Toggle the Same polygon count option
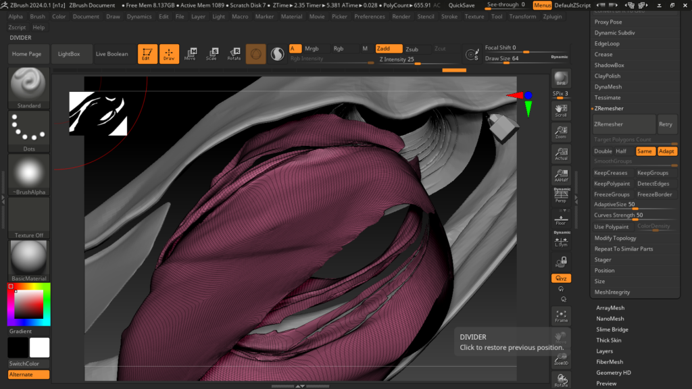The height and width of the screenshot is (389, 692). point(644,151)
